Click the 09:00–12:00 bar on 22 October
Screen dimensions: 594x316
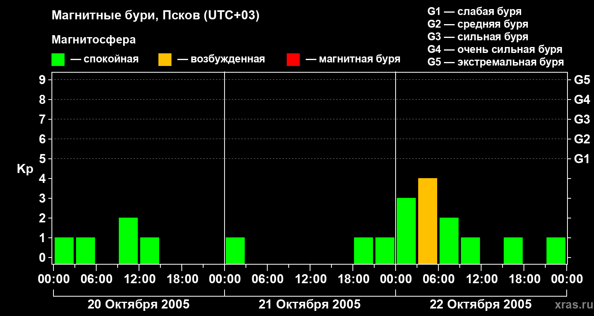470,250
